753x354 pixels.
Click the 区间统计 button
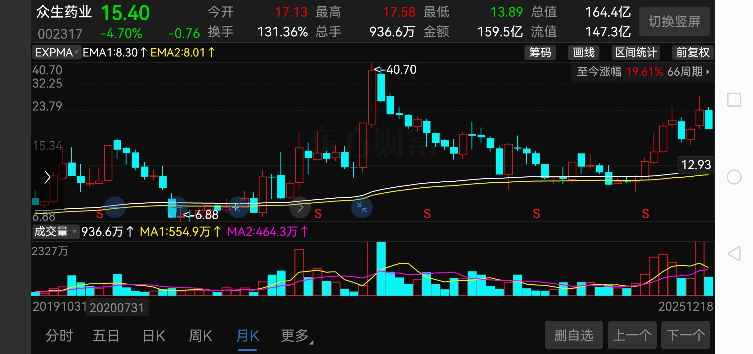[x=636, y=52]
